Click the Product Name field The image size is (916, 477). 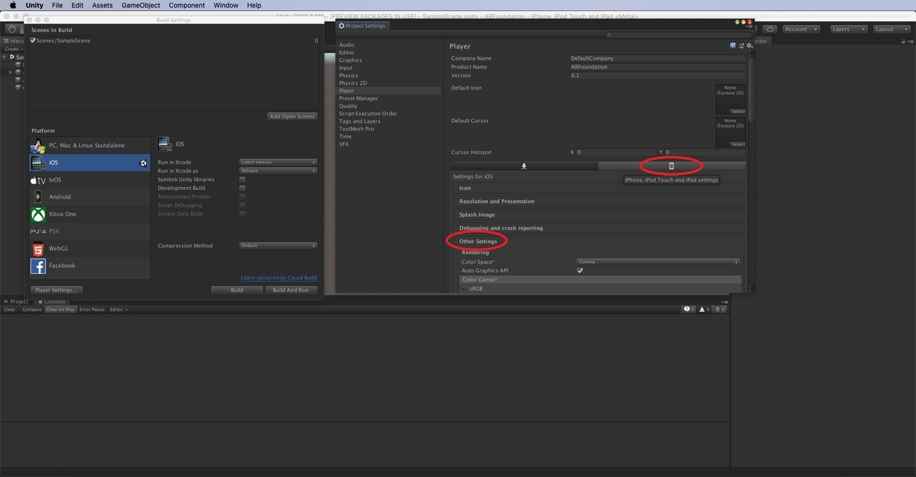pyautogui.click(x=657, y=66)
